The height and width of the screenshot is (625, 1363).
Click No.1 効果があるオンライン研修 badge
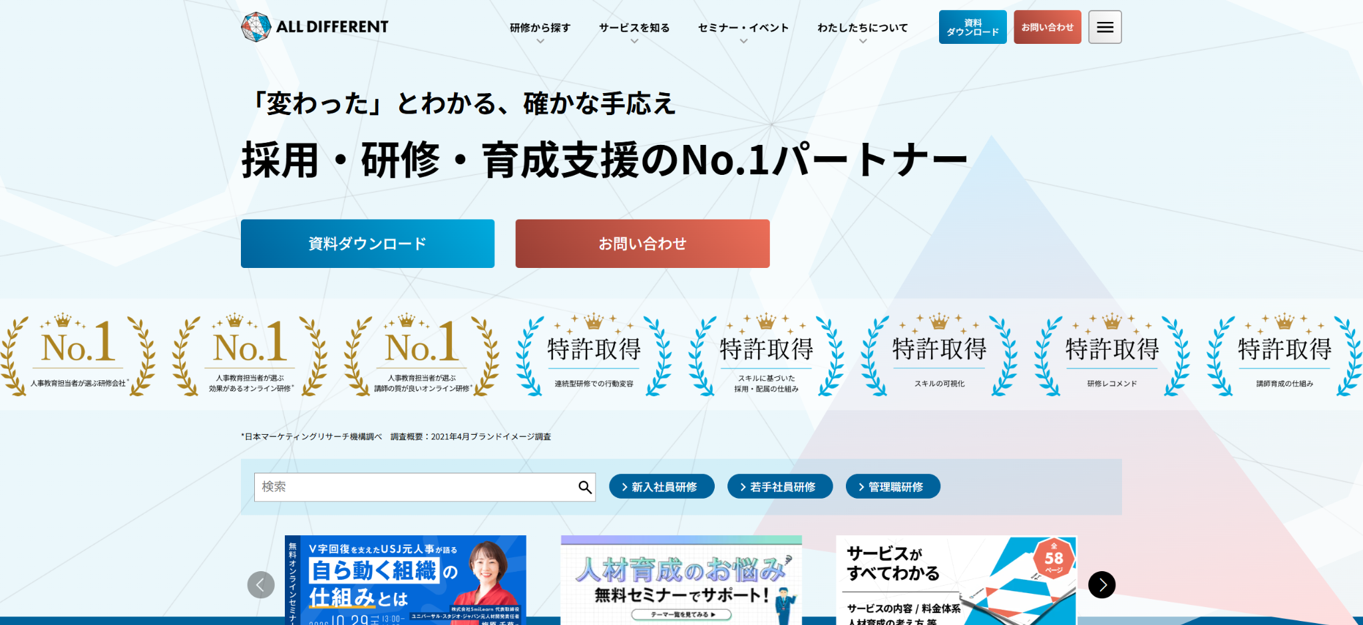250,355
